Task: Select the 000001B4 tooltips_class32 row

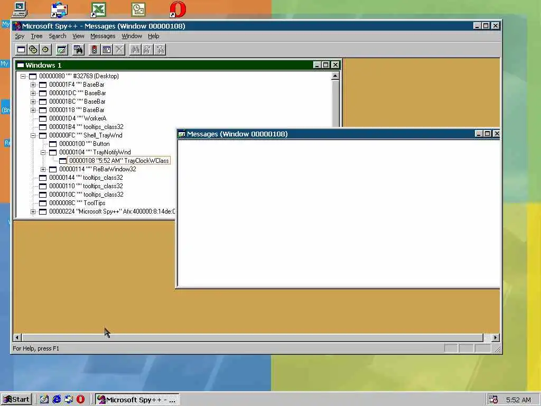Action: click(86, 127)
